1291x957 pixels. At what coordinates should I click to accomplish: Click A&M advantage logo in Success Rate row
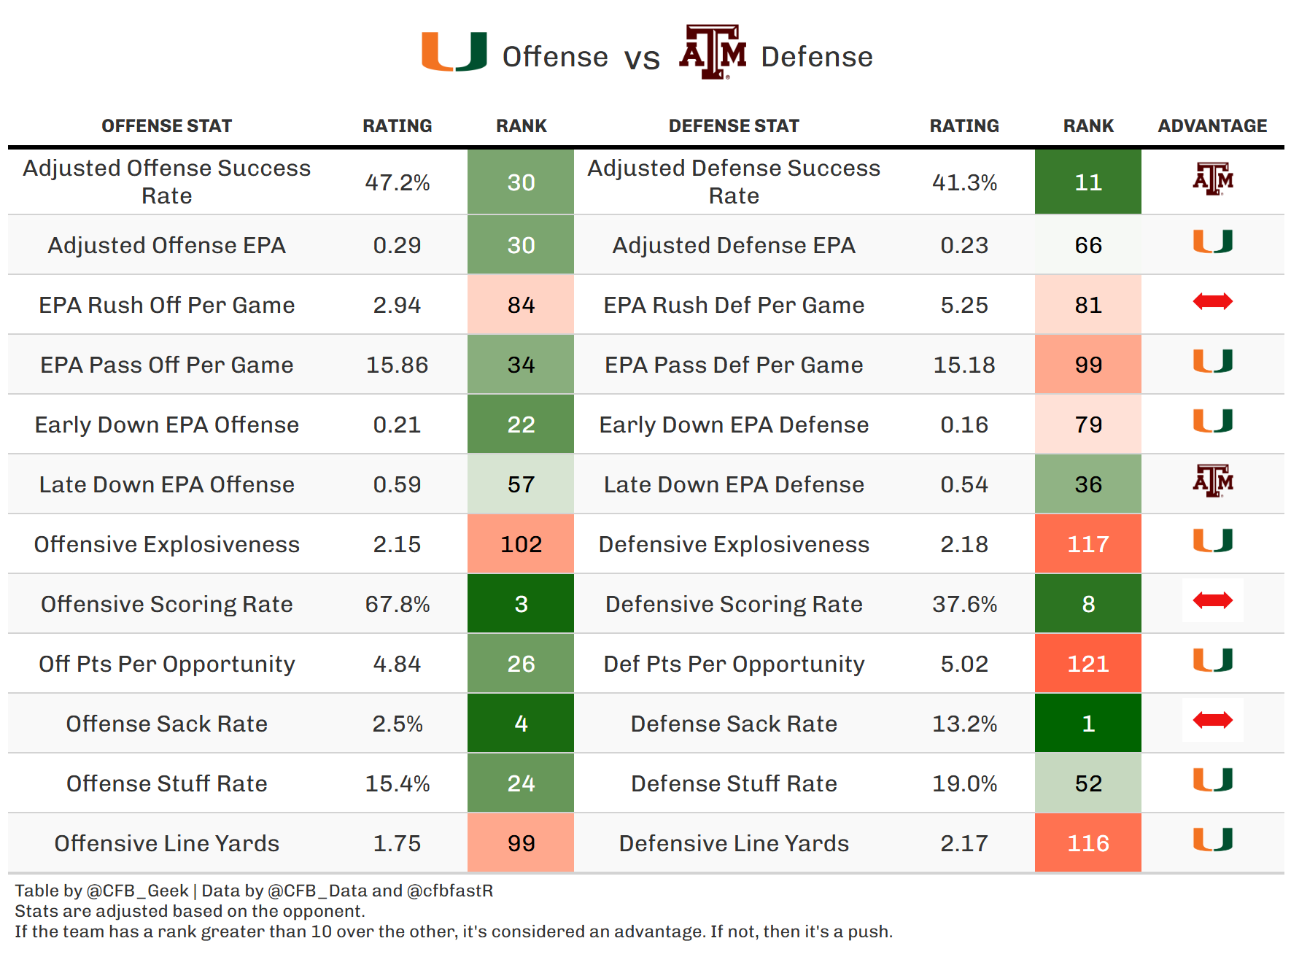pyautogui.click(x=1212, y=179)
